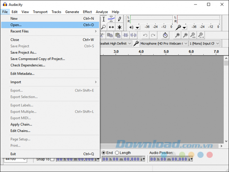The height and width of the screenshot is (172, 229).
Task: Open 1 (Mono) Input Channel dropdown
Action: [x=204, y=44]
